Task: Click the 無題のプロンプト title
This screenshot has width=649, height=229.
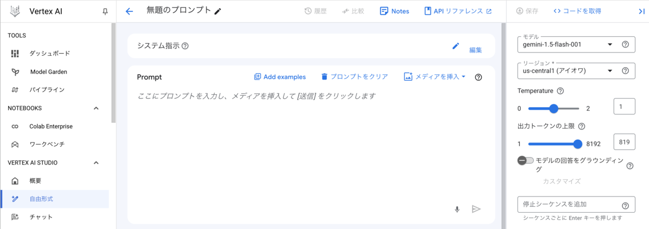Action: point(178,11)
